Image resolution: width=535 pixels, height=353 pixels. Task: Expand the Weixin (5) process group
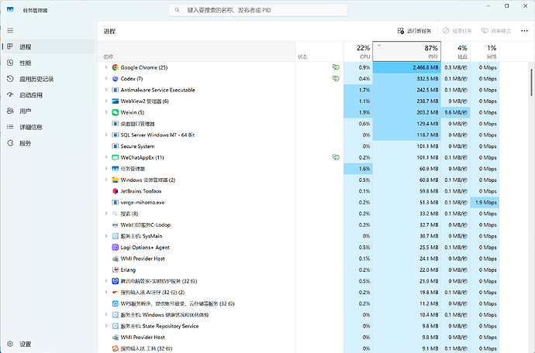tap(106, 112)
